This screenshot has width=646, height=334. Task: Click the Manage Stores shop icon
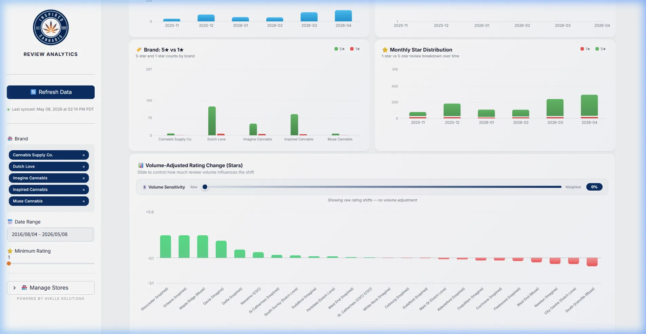pyautogui.click(x=24, y=288)
